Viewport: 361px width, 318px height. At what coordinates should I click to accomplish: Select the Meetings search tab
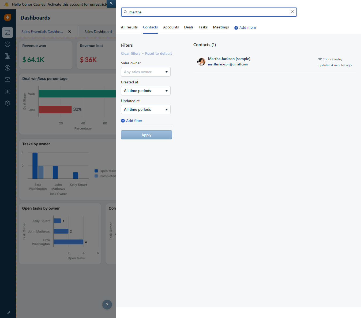click(221, 27)
